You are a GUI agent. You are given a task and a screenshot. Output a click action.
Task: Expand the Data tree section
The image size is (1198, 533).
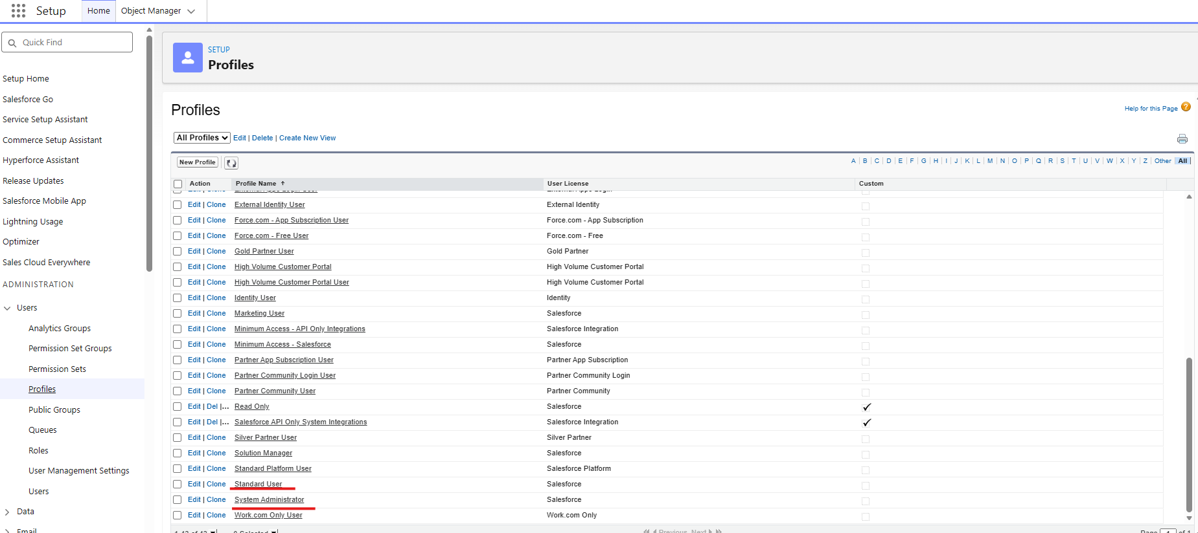pos(7,512)
